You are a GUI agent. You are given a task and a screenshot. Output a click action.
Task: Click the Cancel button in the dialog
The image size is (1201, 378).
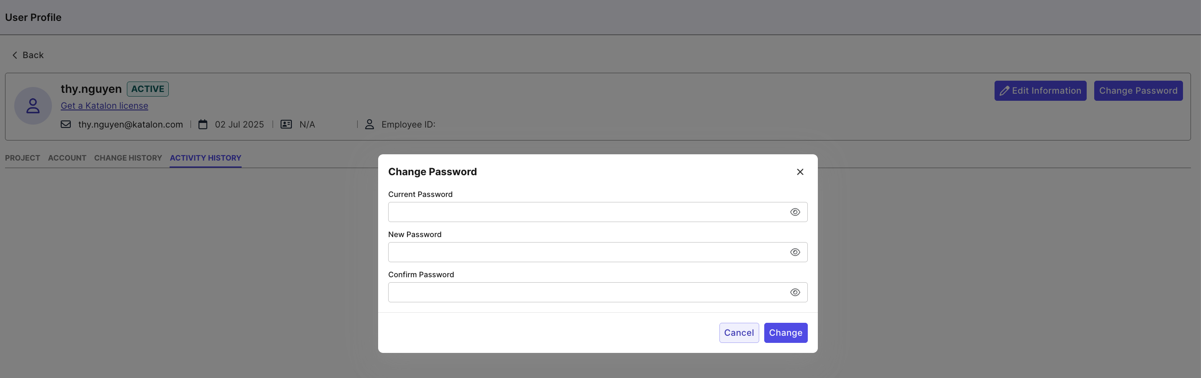pos(739,333)
